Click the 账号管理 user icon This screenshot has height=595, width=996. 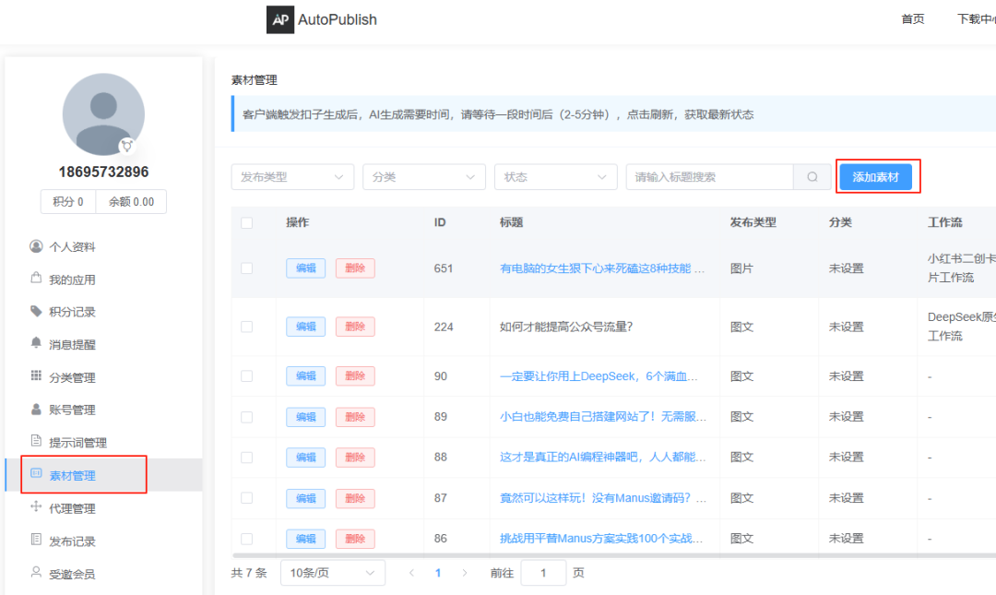(x=36, y=409)
